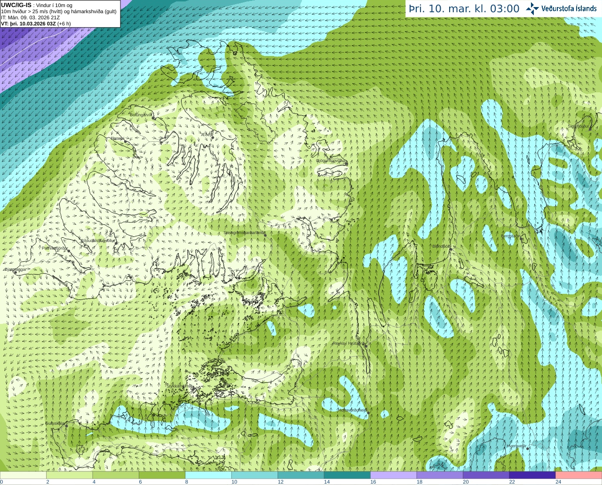Click the 6–8 m/s dark green scale swatch
This screenshot has width=602, height=485.
pos(162,475)
